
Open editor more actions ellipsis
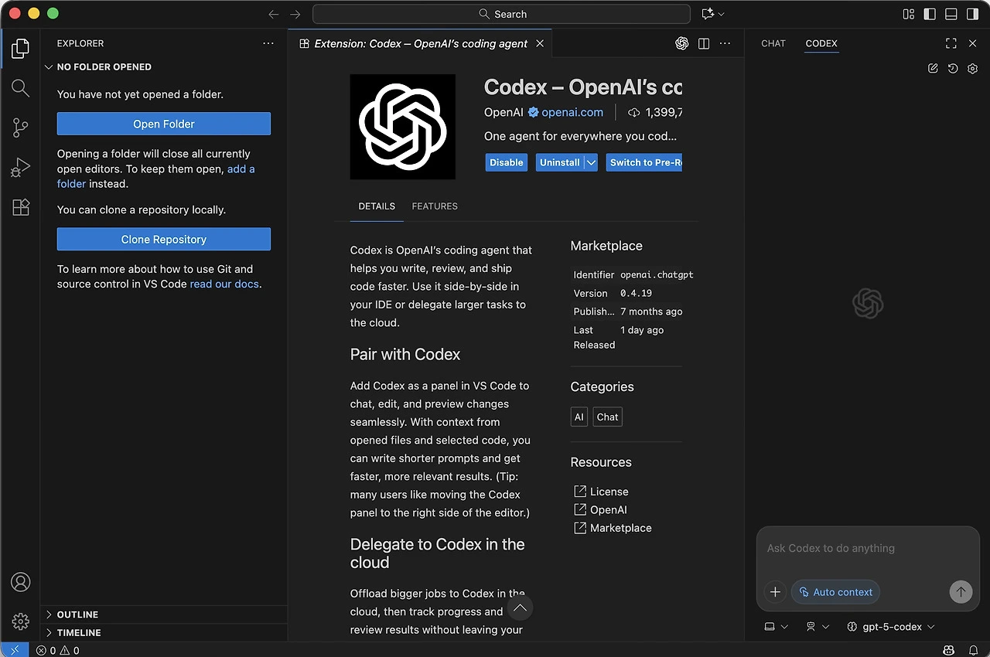click(x=725, y=43)
